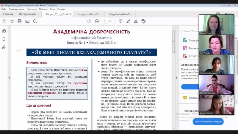Open the Просмотр menu
The image size is (238, 134).
[32, 9]
